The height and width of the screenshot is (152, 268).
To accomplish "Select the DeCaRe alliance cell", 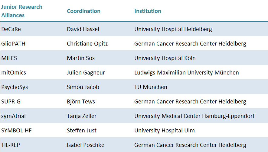I will click(11, 29).
